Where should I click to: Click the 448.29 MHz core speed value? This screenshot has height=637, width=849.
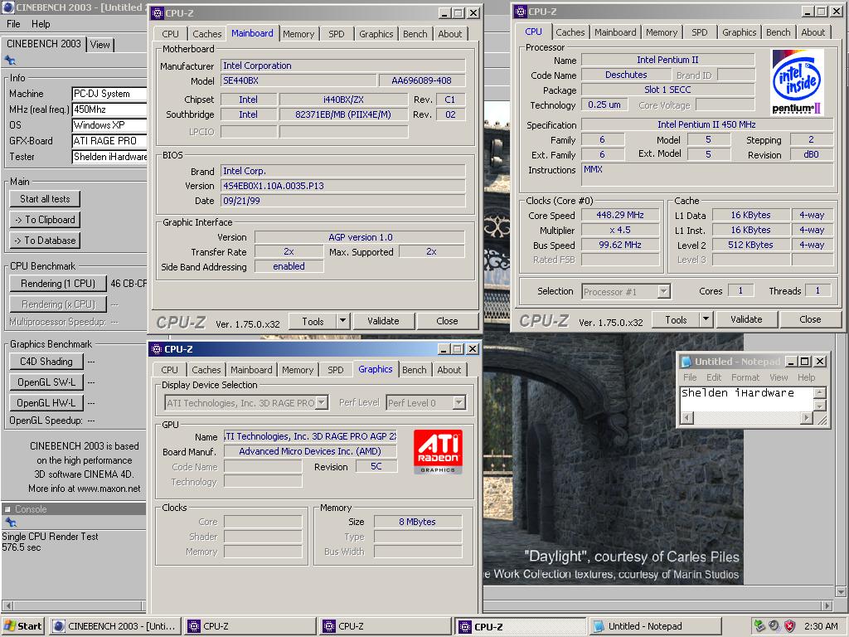(620, 215)
